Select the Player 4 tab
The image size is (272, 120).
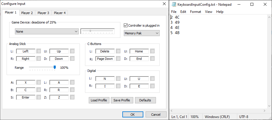pyautogui.click(x=60, y=13)
